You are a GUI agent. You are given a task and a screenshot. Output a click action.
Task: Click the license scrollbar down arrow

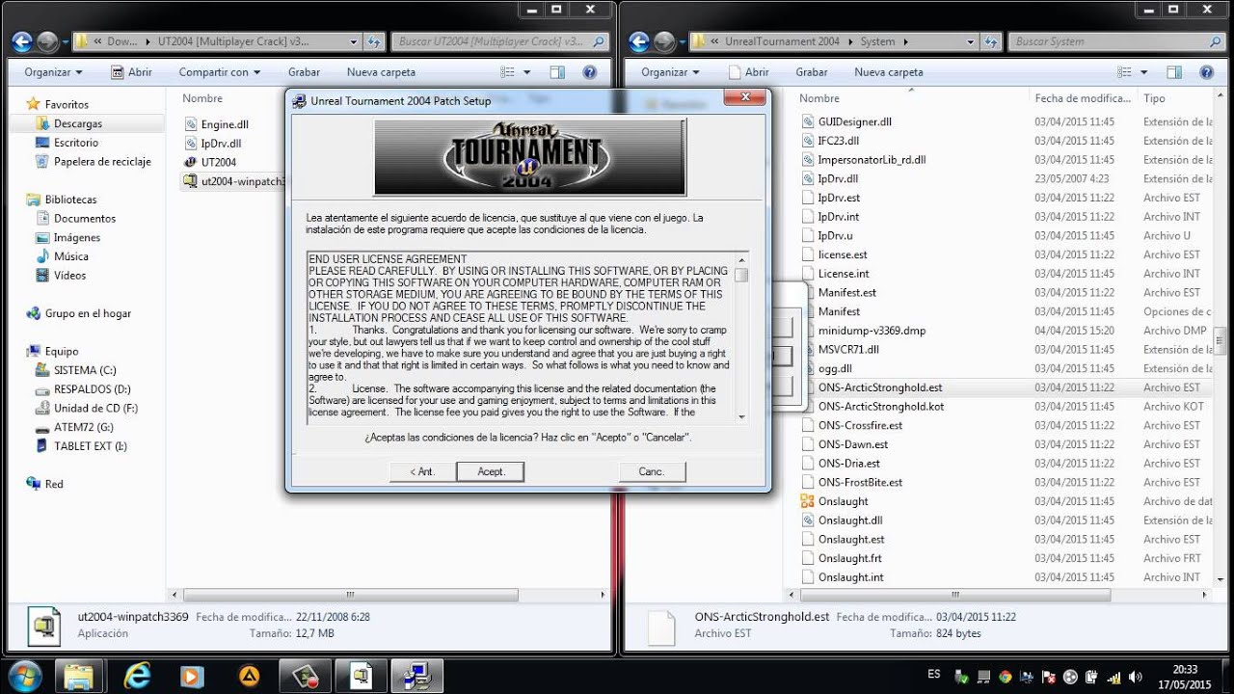[741, 416]
